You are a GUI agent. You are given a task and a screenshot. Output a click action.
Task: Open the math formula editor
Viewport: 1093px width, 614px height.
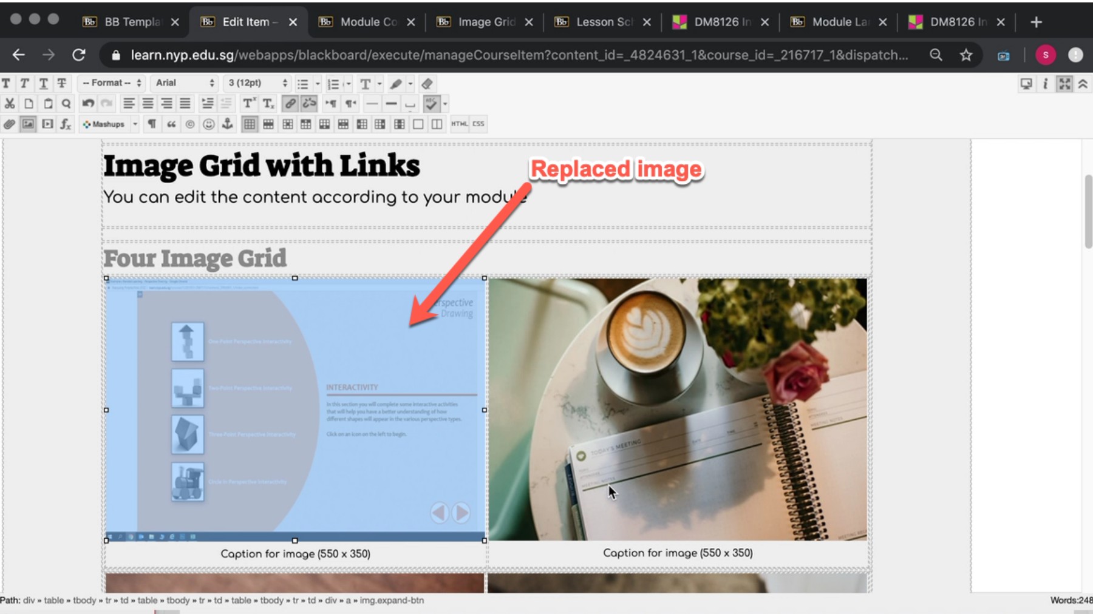(x=66, y=124)
